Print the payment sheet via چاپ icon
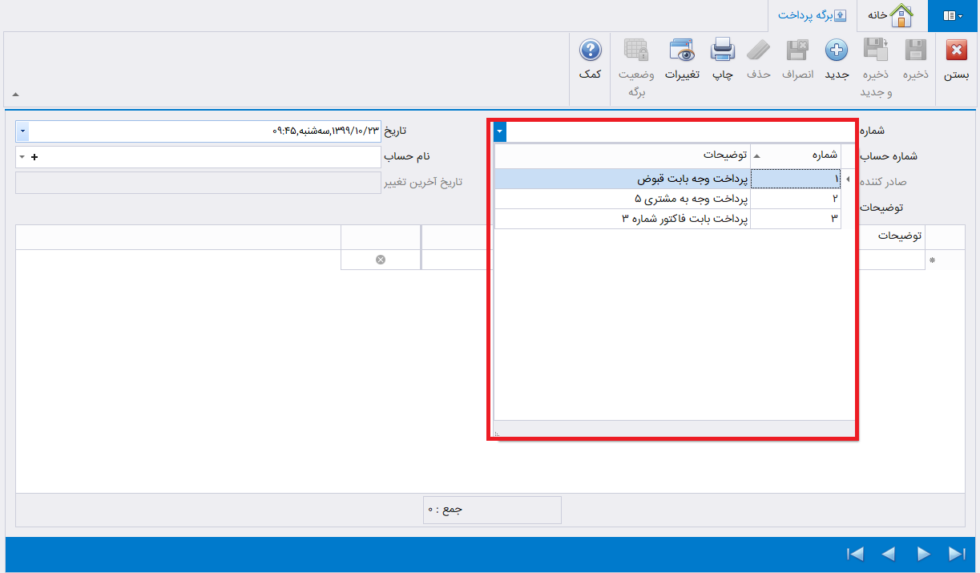The height and width of the screenshot is (573, 980). pos(722,50)
